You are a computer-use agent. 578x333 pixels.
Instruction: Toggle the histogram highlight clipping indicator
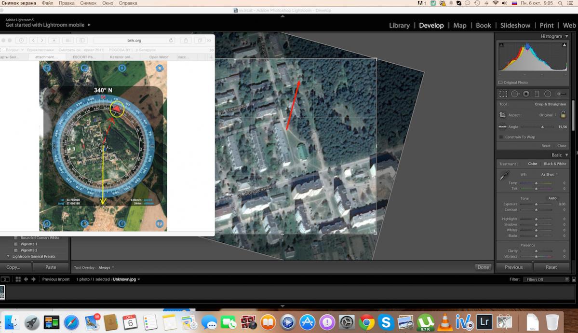[x=565, y=45]
